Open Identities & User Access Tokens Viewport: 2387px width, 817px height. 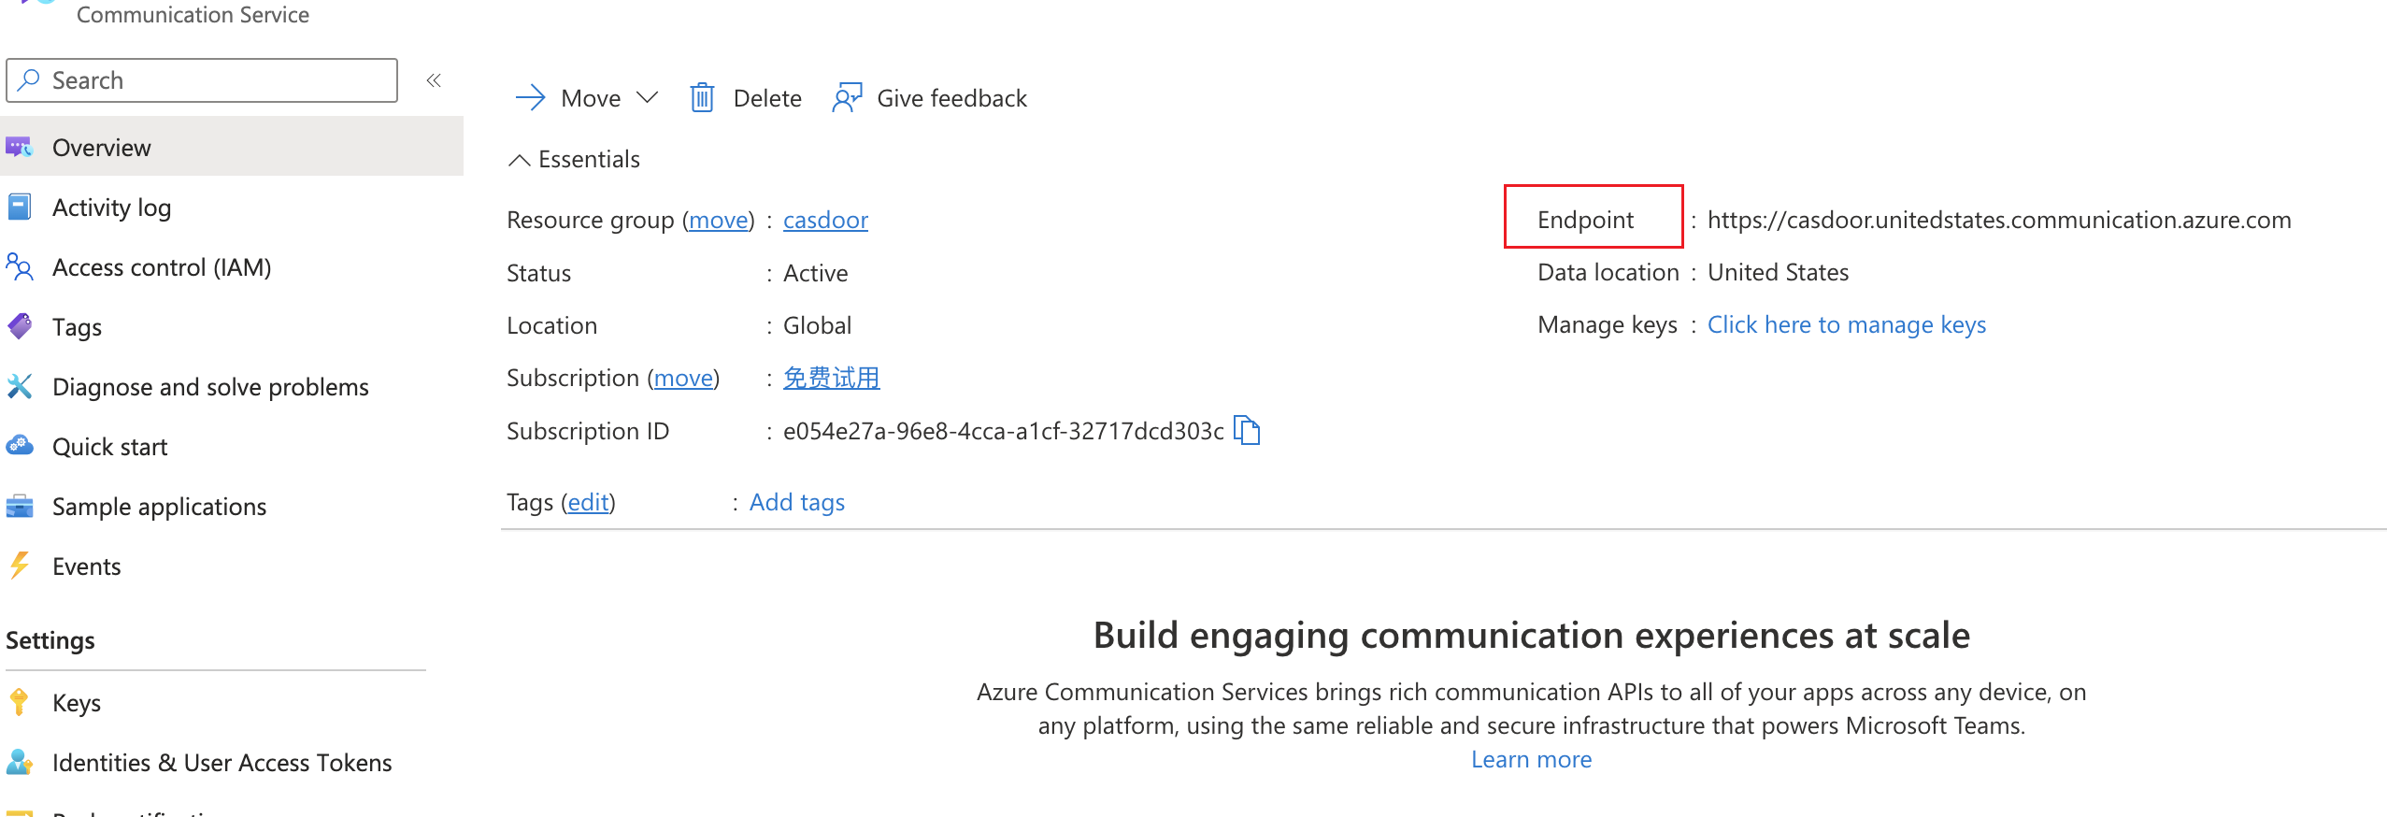tap(222, 763)
